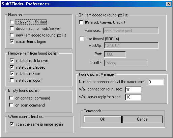Click the Host/Ip field showing 127.0.0.1

point(131,46)
